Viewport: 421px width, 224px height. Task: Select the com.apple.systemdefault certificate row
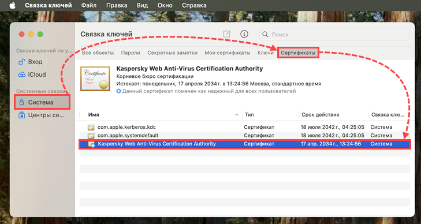245,136
